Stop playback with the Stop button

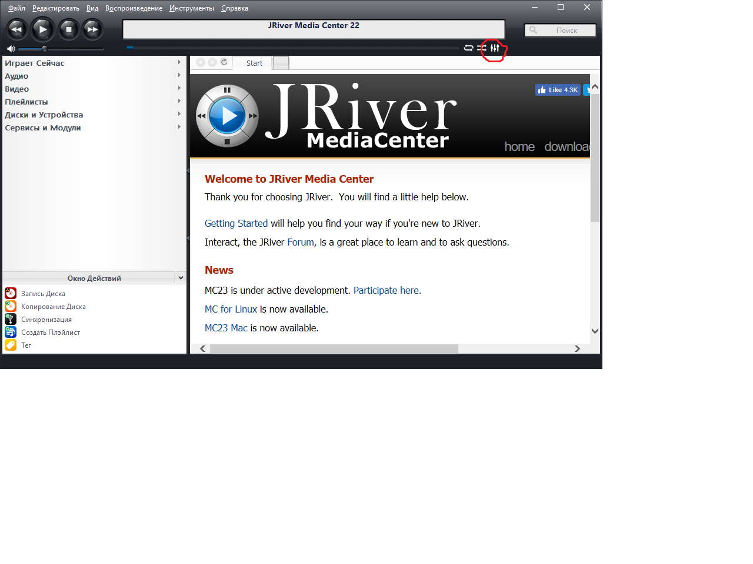69,29
